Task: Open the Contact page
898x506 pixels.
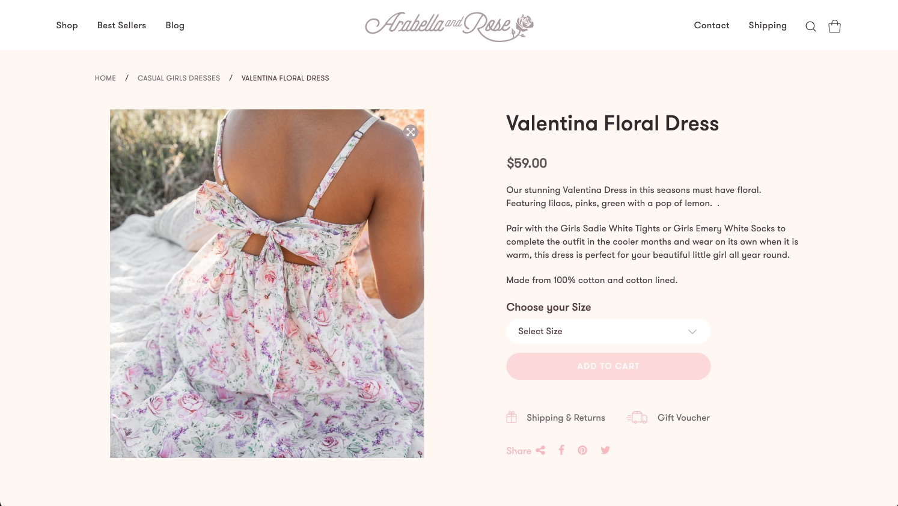Action: pos(712,25)
